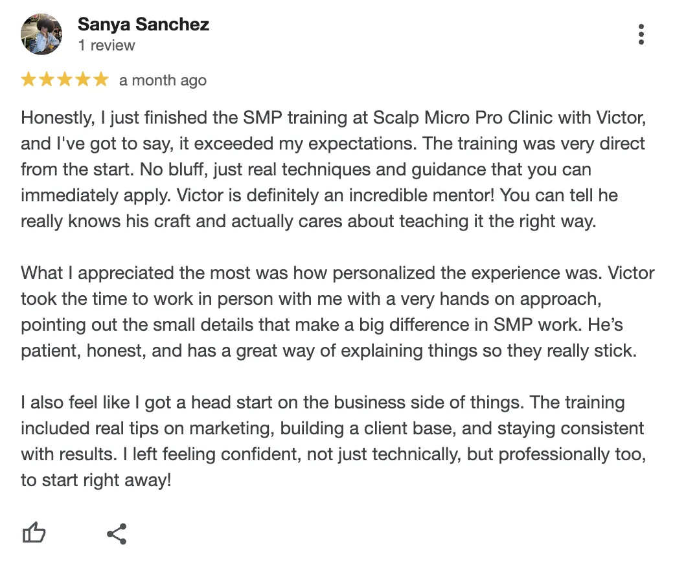Toggle sharing options via the share control
The image size is (675, 567).
tap(117, 533)
